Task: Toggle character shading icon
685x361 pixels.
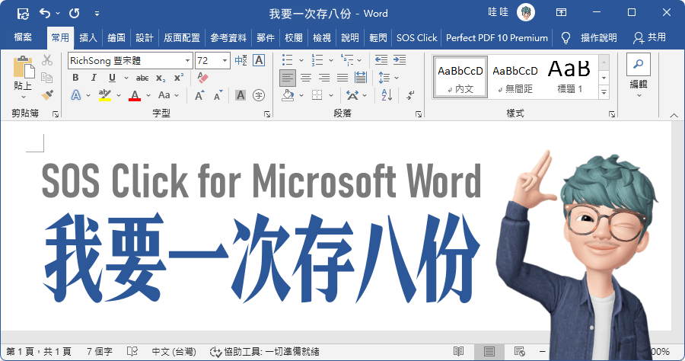Action: pyautogui.click(x=241, y=95)
